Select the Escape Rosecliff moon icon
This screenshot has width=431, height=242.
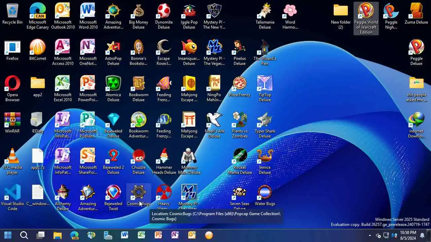tap(164, 52)
